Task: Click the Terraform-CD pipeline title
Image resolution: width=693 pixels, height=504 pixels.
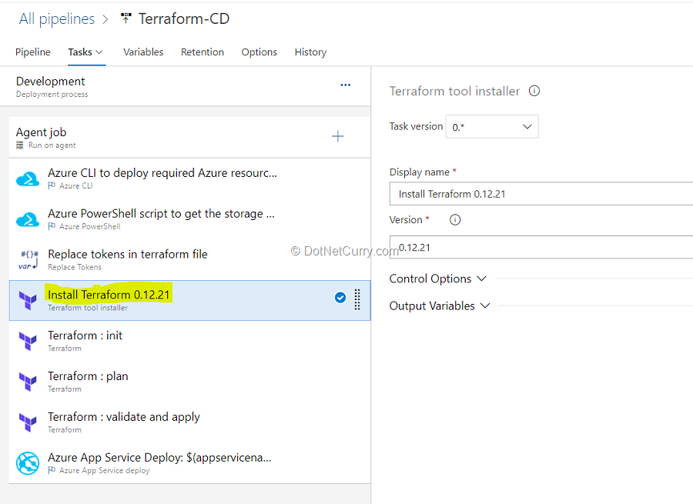Action: click(x=184, y=18)
